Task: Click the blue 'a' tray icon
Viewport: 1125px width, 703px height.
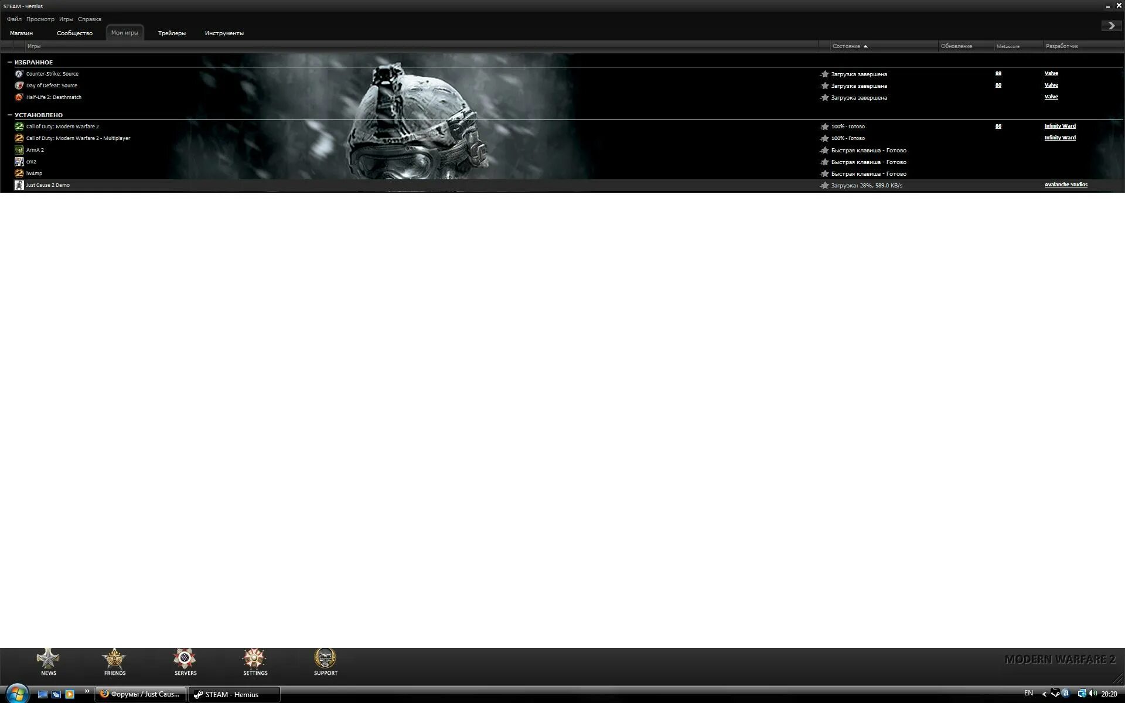Action: coord(1066,694)
